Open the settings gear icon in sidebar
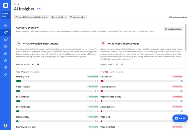This screenshot has width=189, height=130. tap(5, 75)
